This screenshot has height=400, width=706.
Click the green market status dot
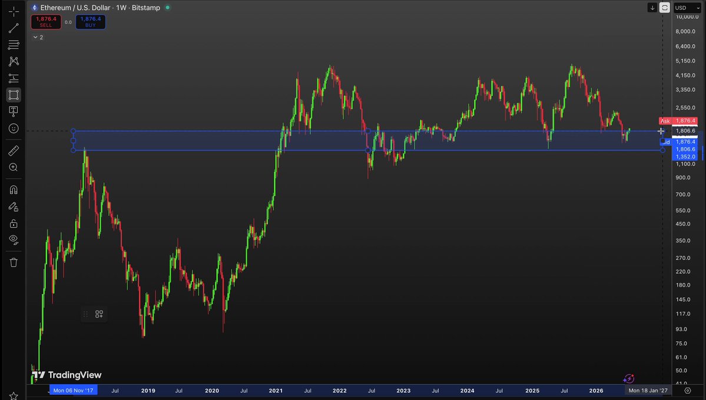pos(167,8)
